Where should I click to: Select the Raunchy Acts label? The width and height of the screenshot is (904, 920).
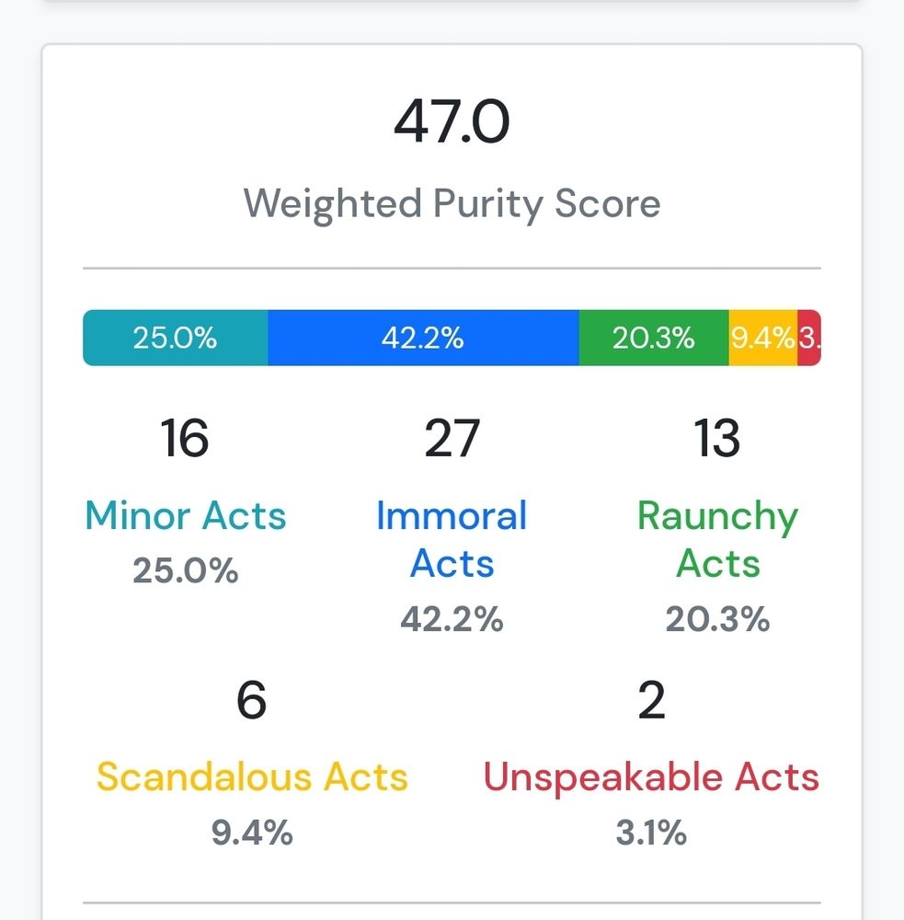tap(717, 539)
